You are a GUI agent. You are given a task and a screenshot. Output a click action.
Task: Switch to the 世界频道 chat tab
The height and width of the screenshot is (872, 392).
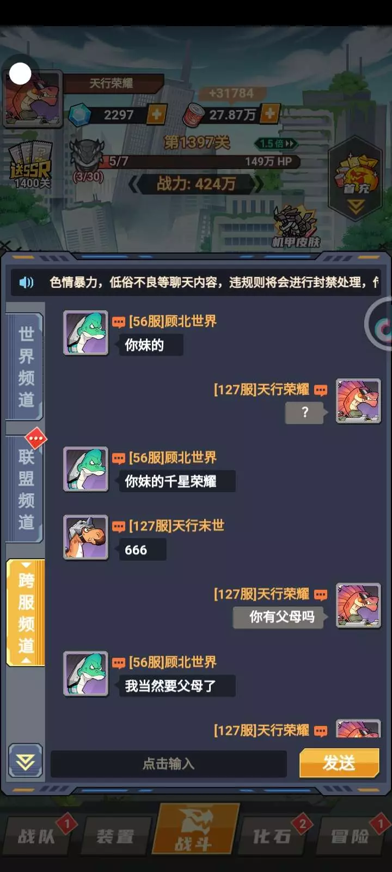(25, 367)
